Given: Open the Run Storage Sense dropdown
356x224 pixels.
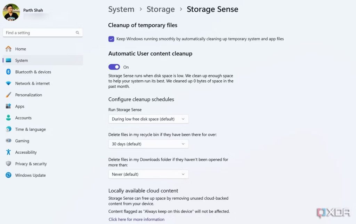Looking at the screenshot, I should pos(148,119).
